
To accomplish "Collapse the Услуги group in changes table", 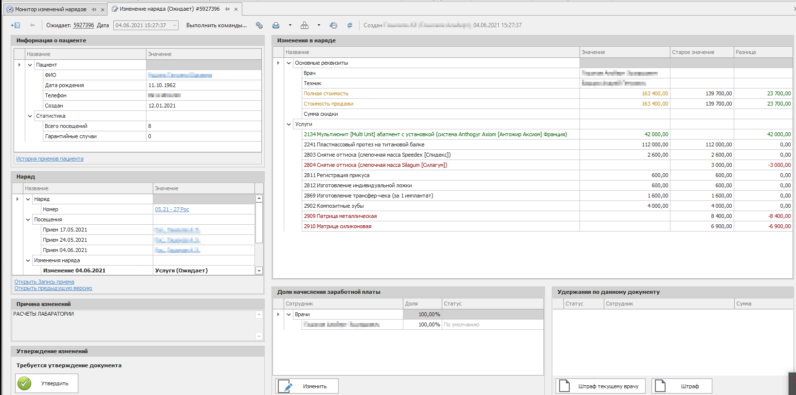I will click(289, 124).
